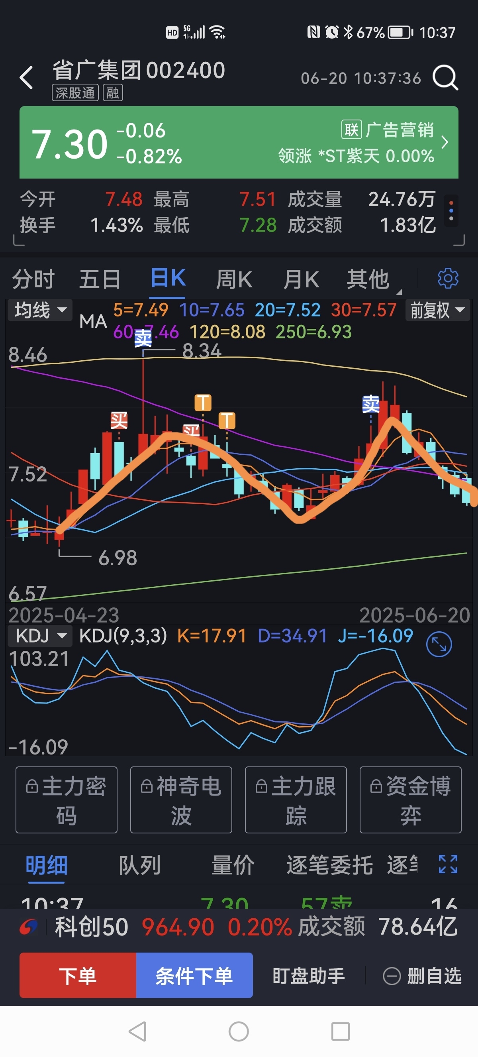The image size is (478, 1057).
Task: Tap the 省广集团 002400 title
Action: coord(139,70)
